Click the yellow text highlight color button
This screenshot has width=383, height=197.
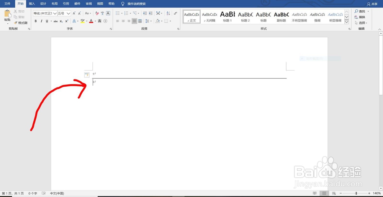tap(83, 21)
